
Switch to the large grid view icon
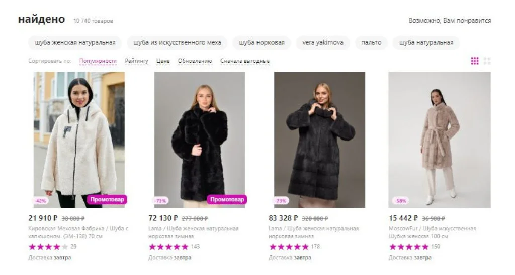(487, 61)
